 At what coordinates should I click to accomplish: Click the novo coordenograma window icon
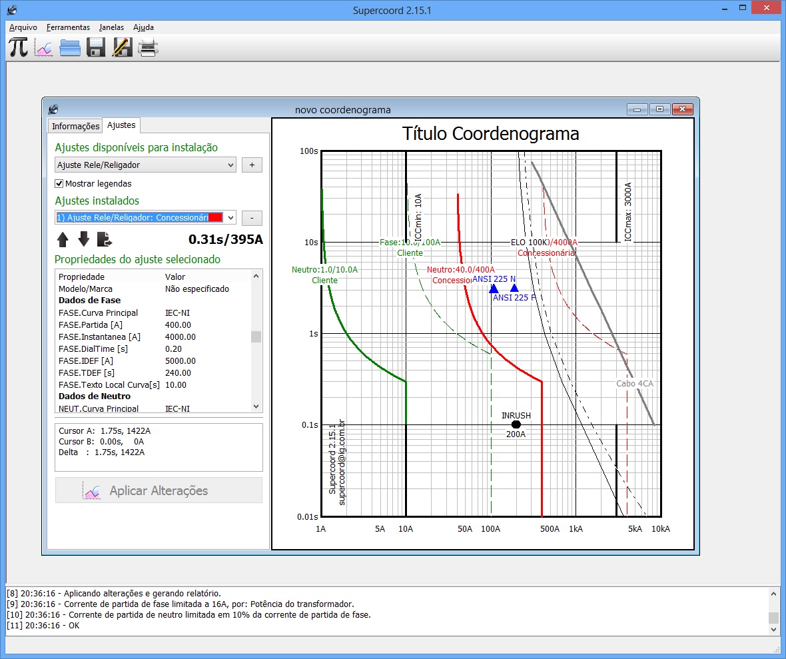(53, 109)
